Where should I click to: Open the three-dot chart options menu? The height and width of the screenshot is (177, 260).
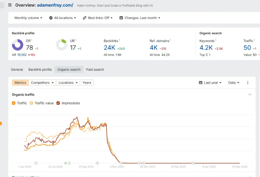click(248, 82)
